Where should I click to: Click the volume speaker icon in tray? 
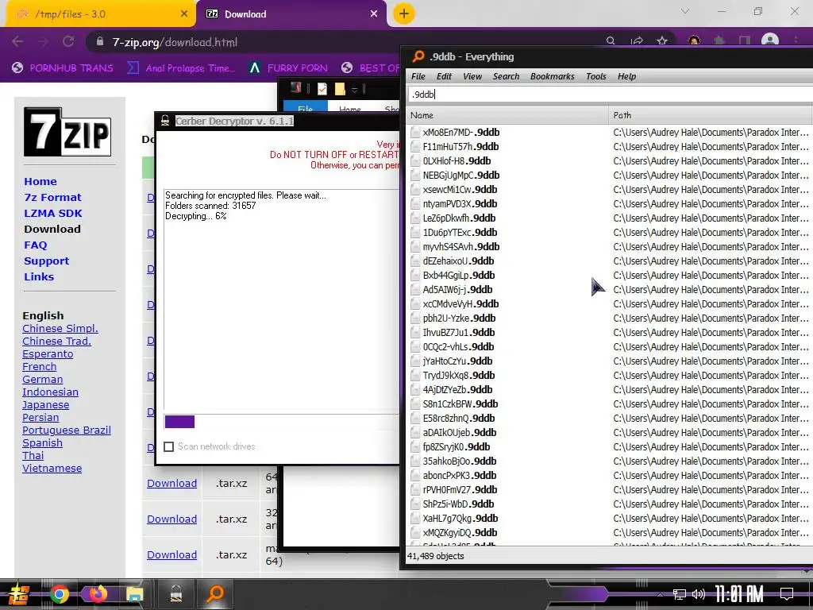click(x=699, y=594)
